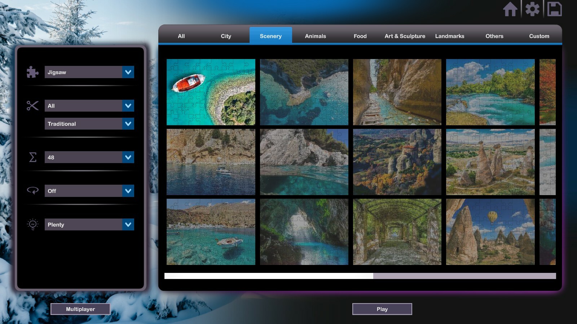Change hints setting from Plenty

pyautogui.click(x=89, y=224)
